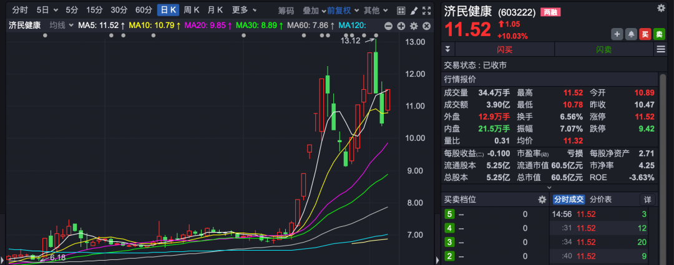Expand quote details with chevron below ROE

point(549,187)
